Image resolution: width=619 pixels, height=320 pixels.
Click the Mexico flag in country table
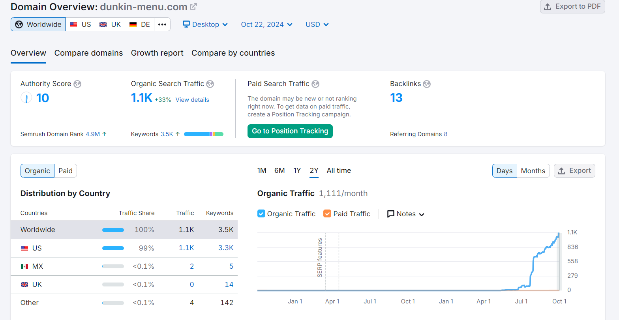coord(24,266)
